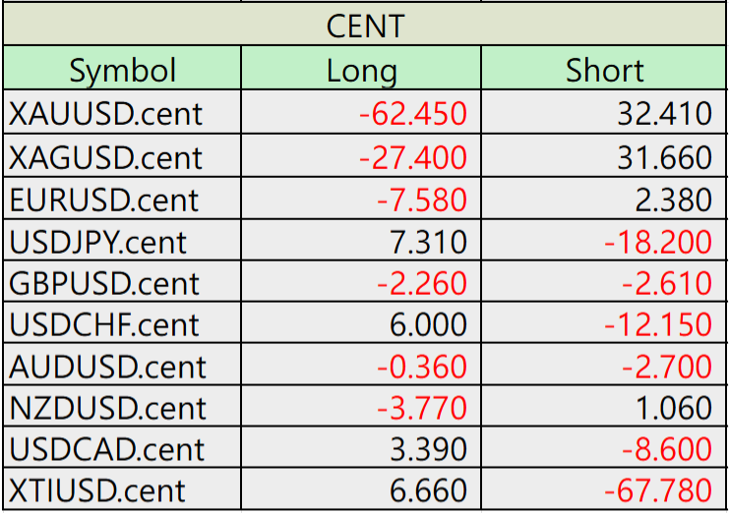729x513 pixels.
Task: Select the XAUUSD.cent symbol cell
Action: 122,112
